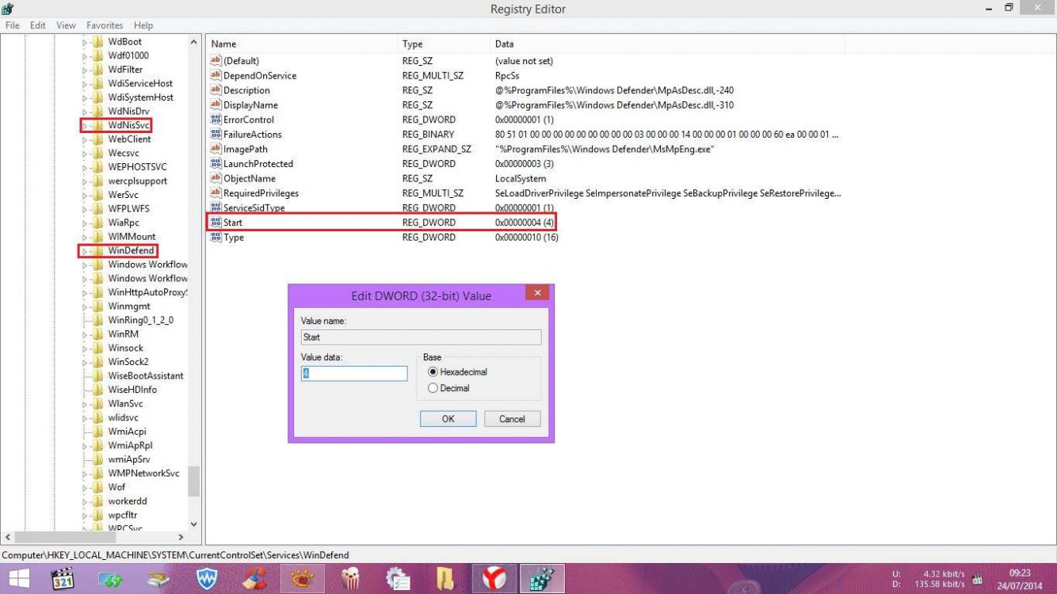This screenshot has height=594, width=1057.
Task: Open the Windows Start button on taskbar
Action: coord(18,579)
